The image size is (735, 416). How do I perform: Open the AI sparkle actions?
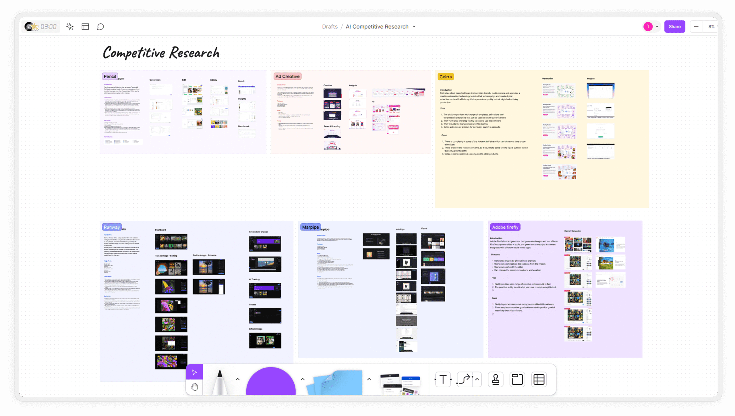70,27
